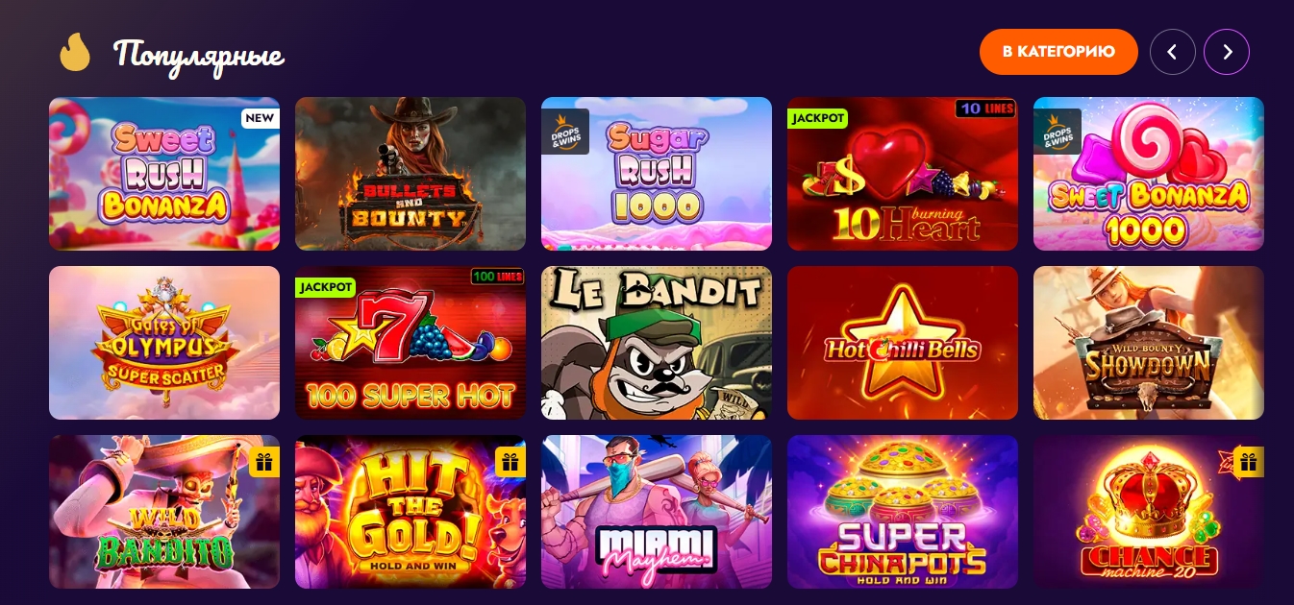
Task: Click Drops & Wins badge on Sugar Rush 1000
Action: click(565, 132)
